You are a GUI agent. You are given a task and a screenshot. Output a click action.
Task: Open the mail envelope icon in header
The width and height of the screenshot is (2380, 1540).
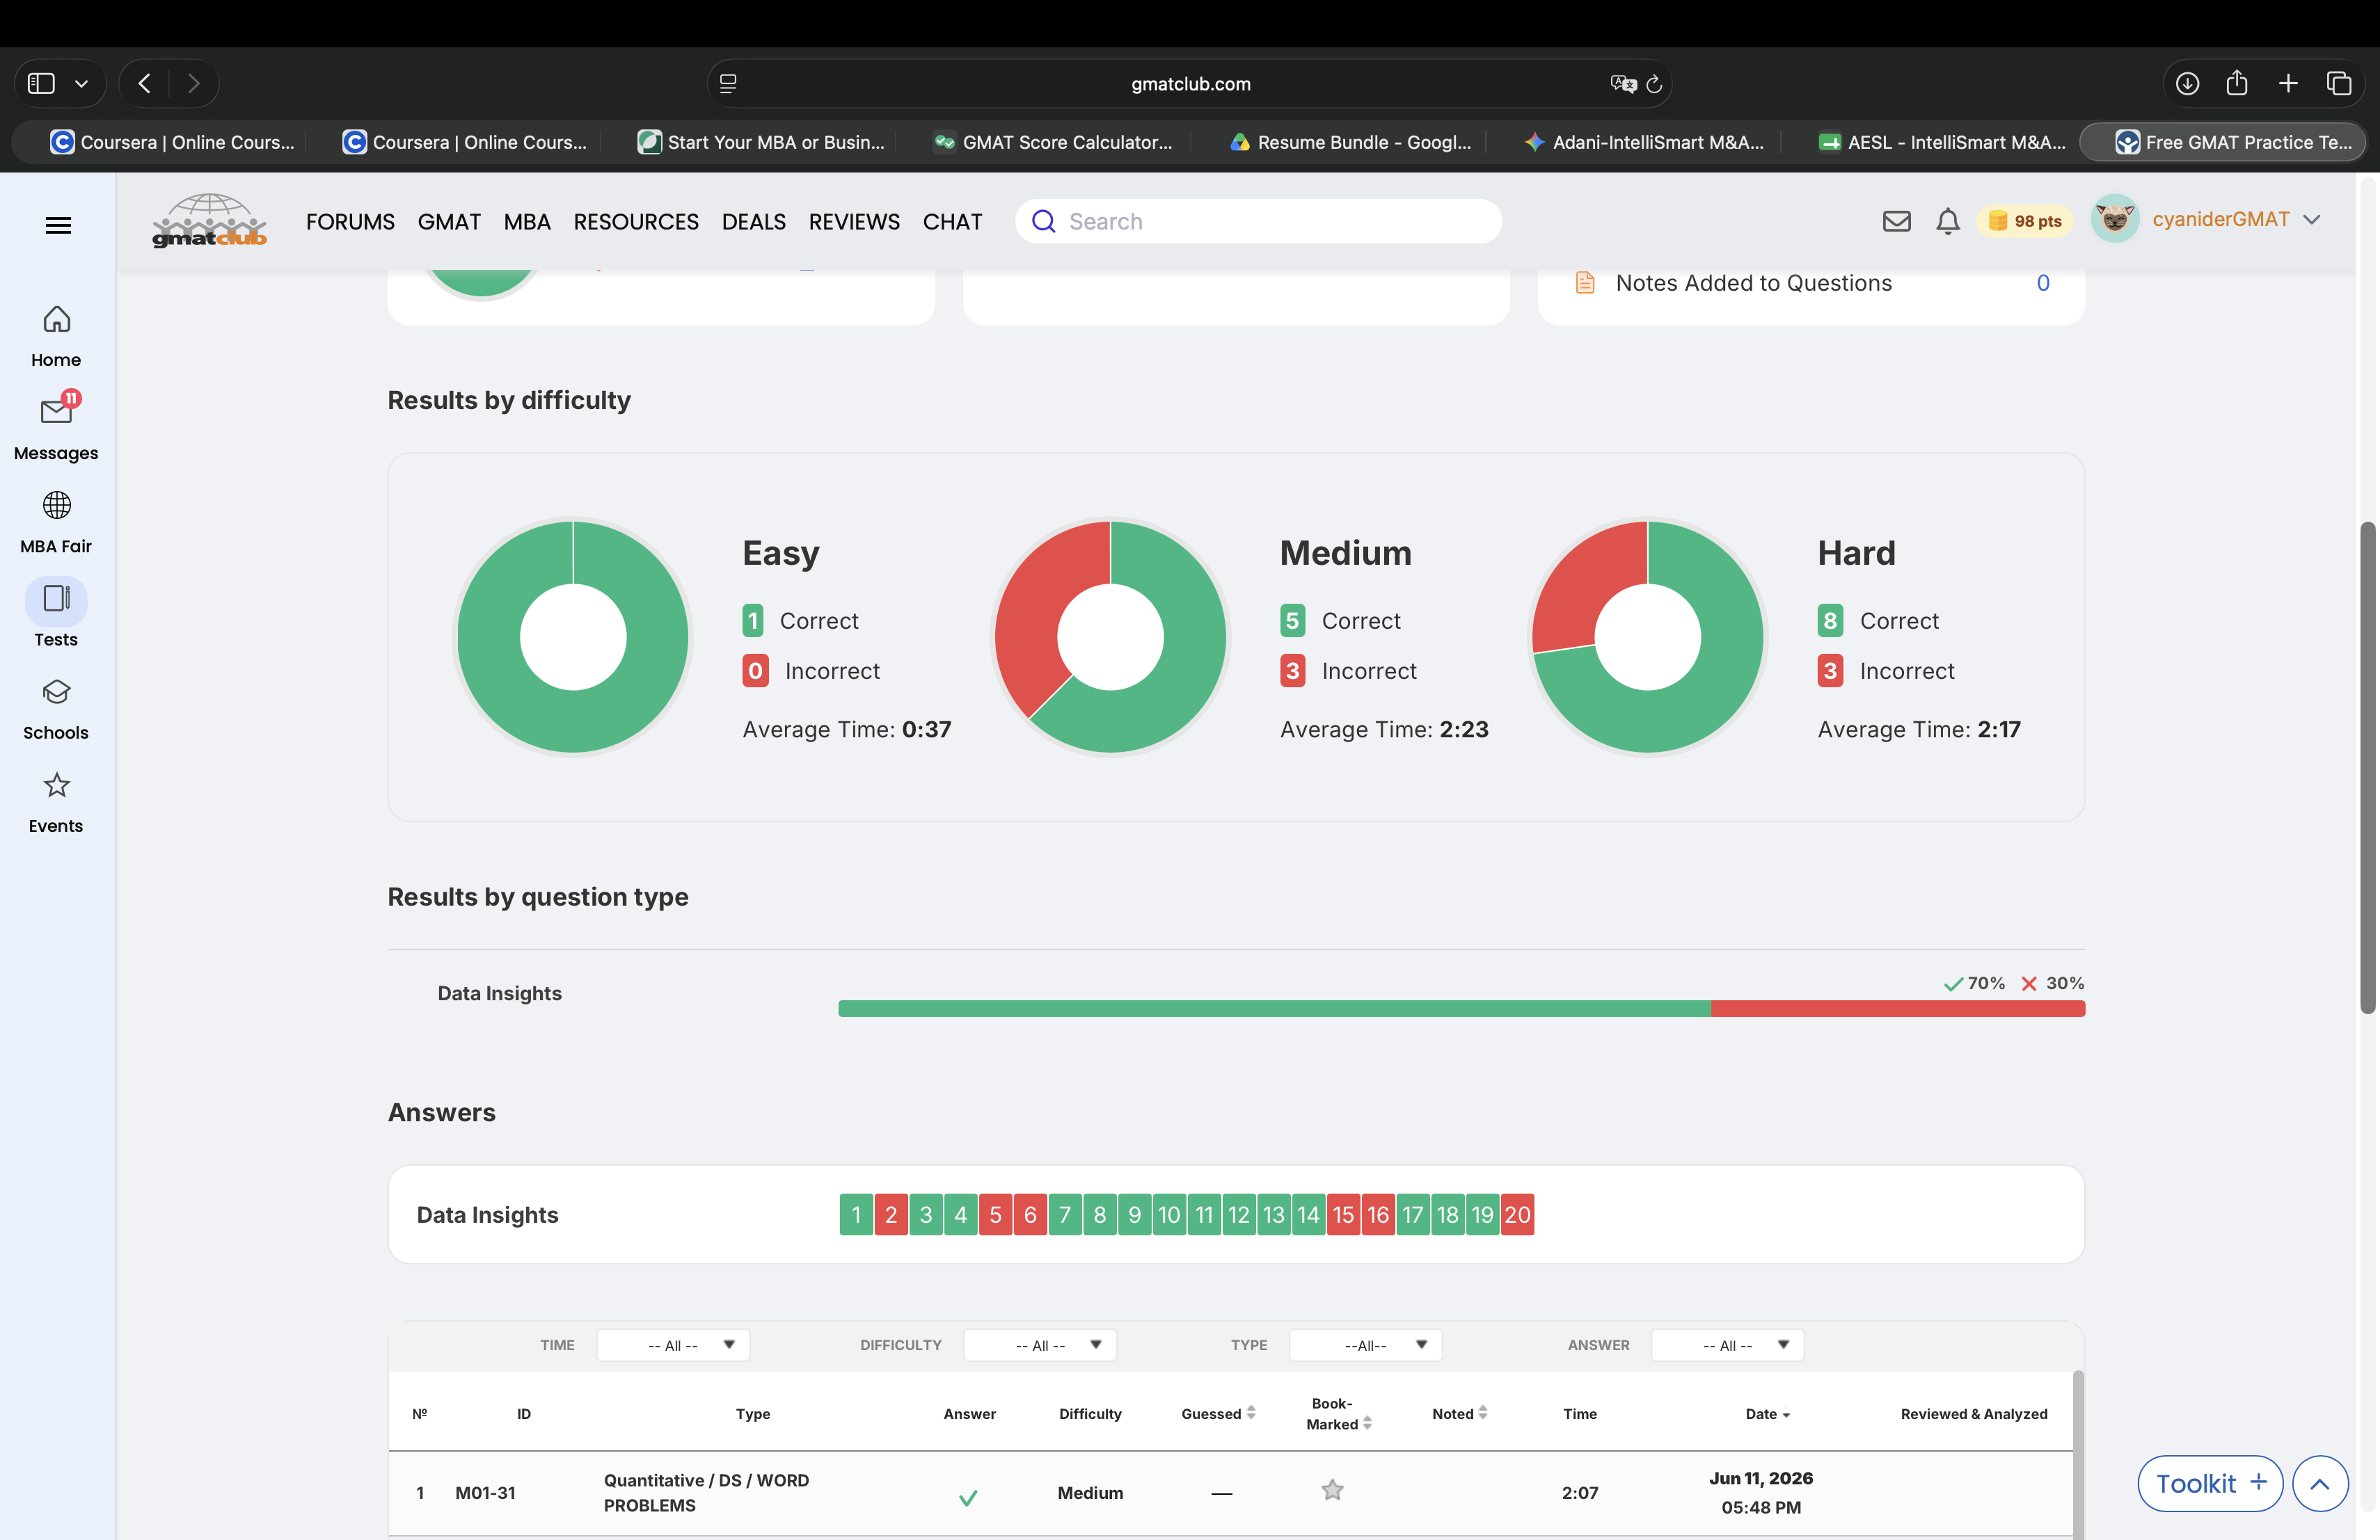coord(1896,221)
